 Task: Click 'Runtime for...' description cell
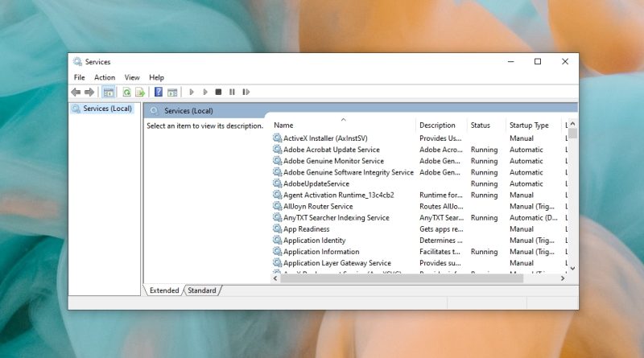tap(440, 195)
